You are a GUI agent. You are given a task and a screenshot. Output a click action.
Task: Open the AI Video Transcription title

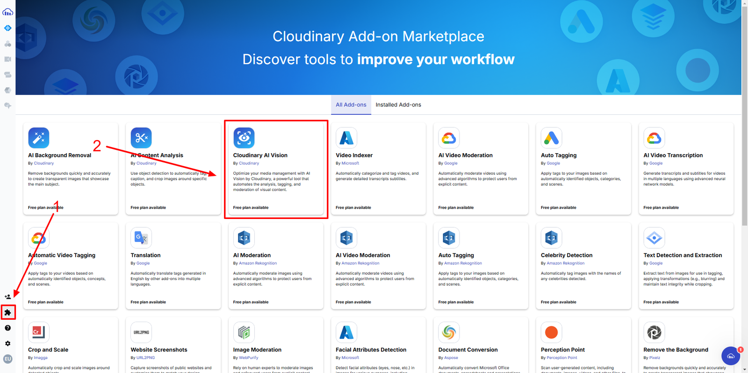point(673,155)
